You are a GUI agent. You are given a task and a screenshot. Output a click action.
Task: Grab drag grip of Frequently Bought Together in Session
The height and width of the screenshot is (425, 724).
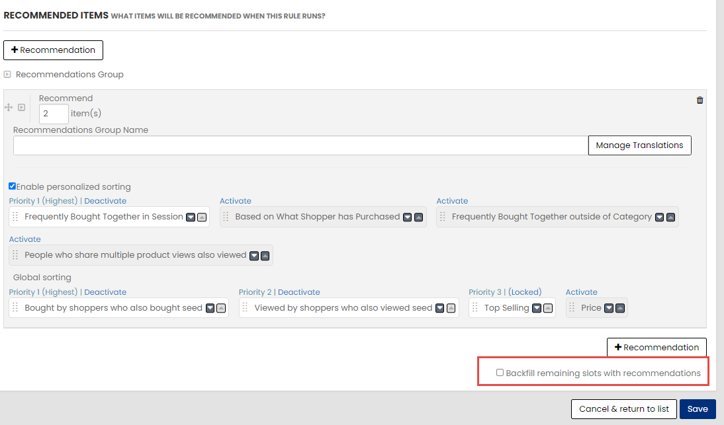(15, 217)
